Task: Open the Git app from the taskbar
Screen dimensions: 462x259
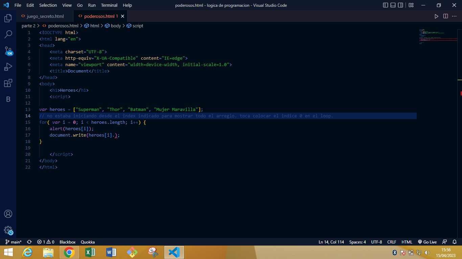Action: point(132,252)
